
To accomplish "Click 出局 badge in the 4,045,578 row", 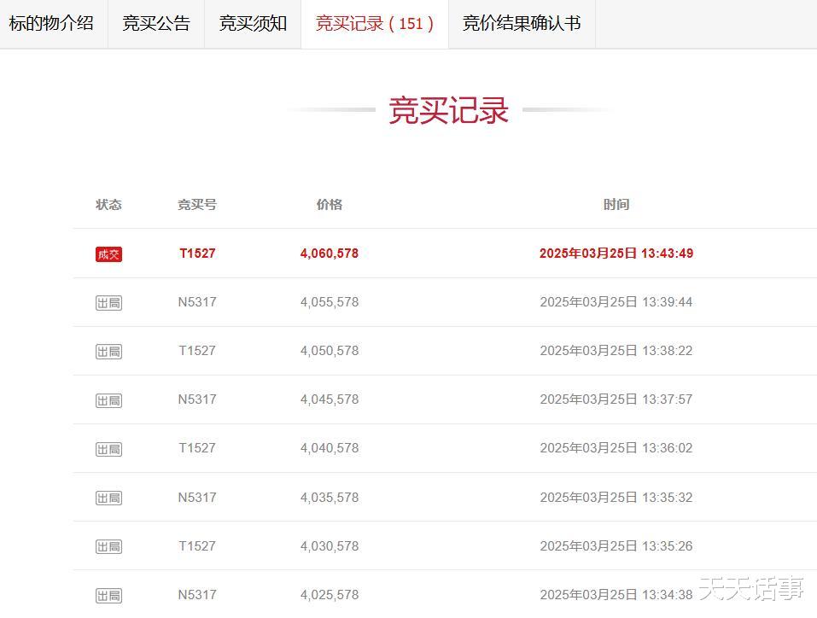I will click(108, 400).
